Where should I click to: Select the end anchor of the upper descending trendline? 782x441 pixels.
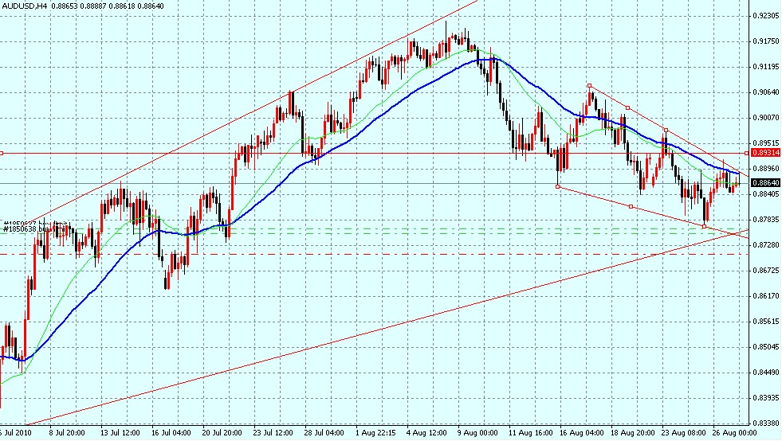(666, 130)
